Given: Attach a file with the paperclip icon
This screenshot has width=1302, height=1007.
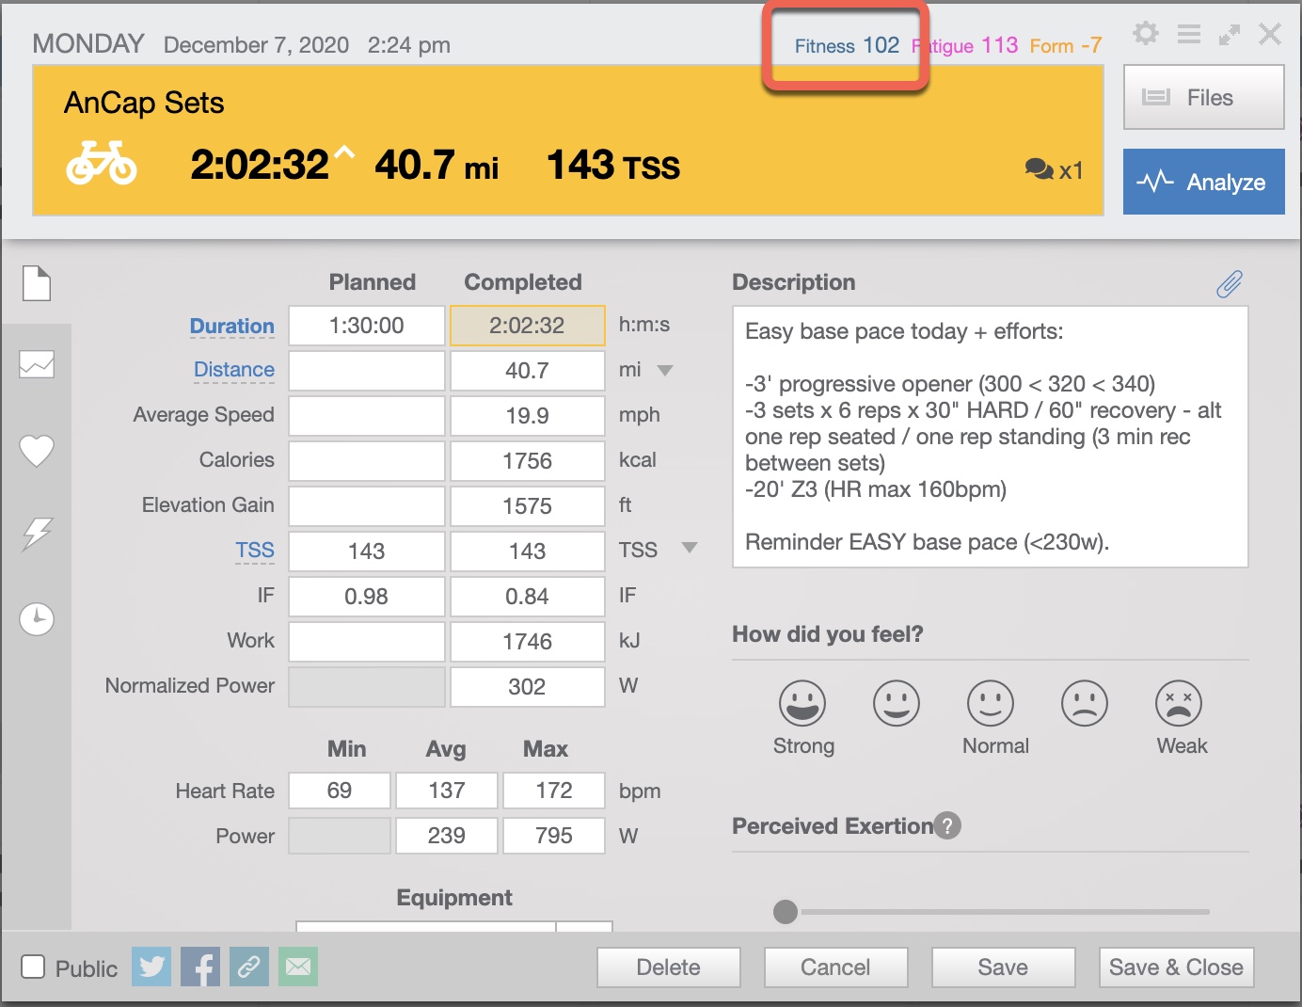Looking at the screenshot, I should (1230, 283).
